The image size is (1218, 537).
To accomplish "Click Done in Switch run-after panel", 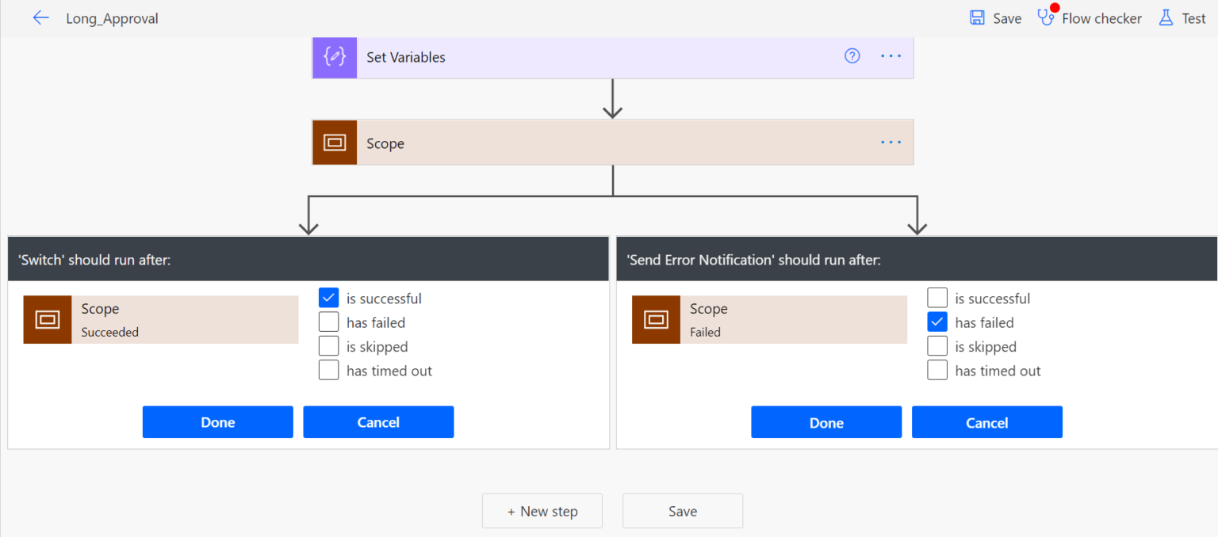I will click(218, 422).
